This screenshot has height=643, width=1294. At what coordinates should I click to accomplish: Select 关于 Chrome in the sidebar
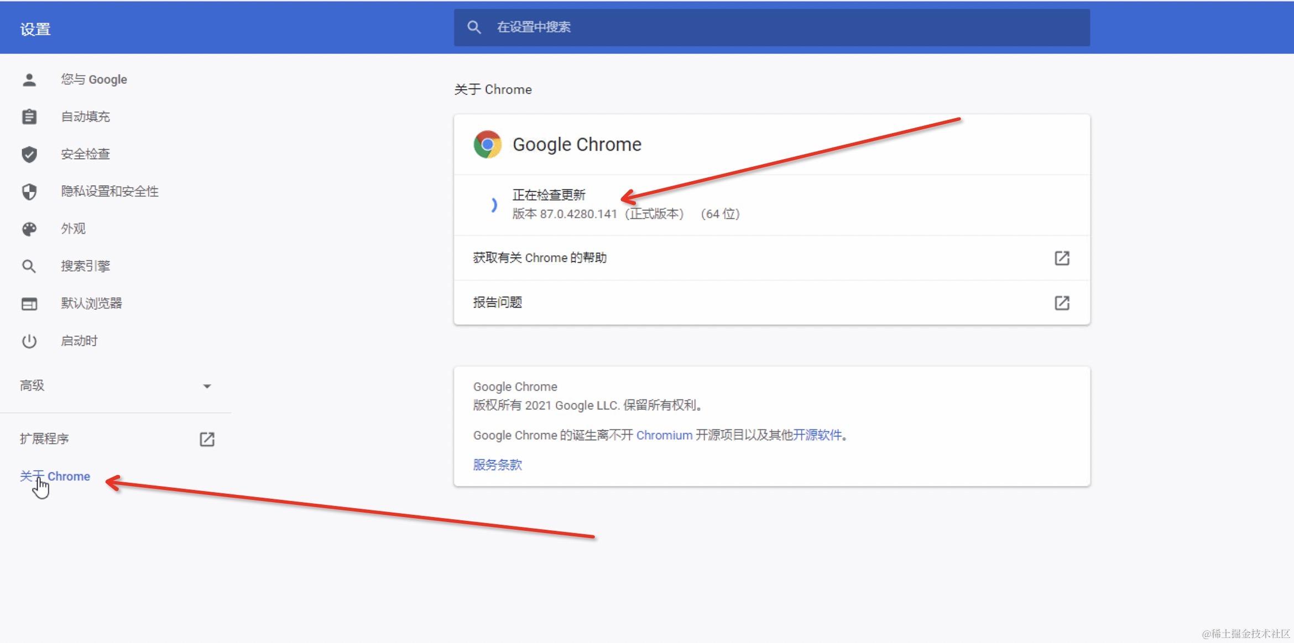(55, 476)
